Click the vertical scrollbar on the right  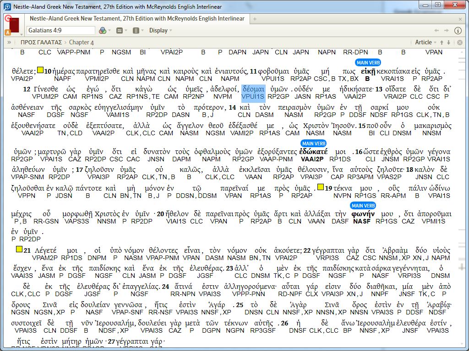462,197
